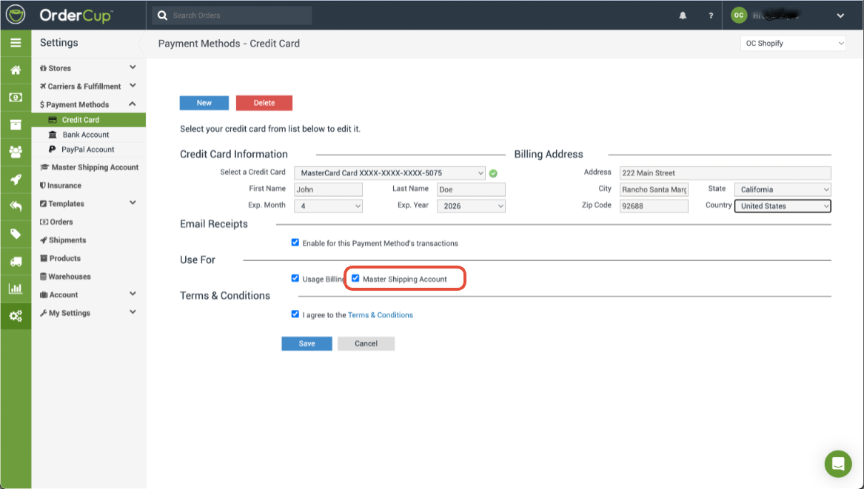Open the money bill icon in sidebar
The image size is (864, 489).
(16, 98)
